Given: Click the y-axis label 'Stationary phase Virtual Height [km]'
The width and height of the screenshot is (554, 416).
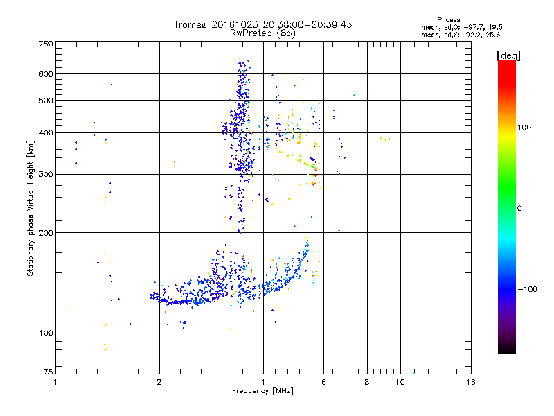Looking at the screenshot, I should 30,208.
